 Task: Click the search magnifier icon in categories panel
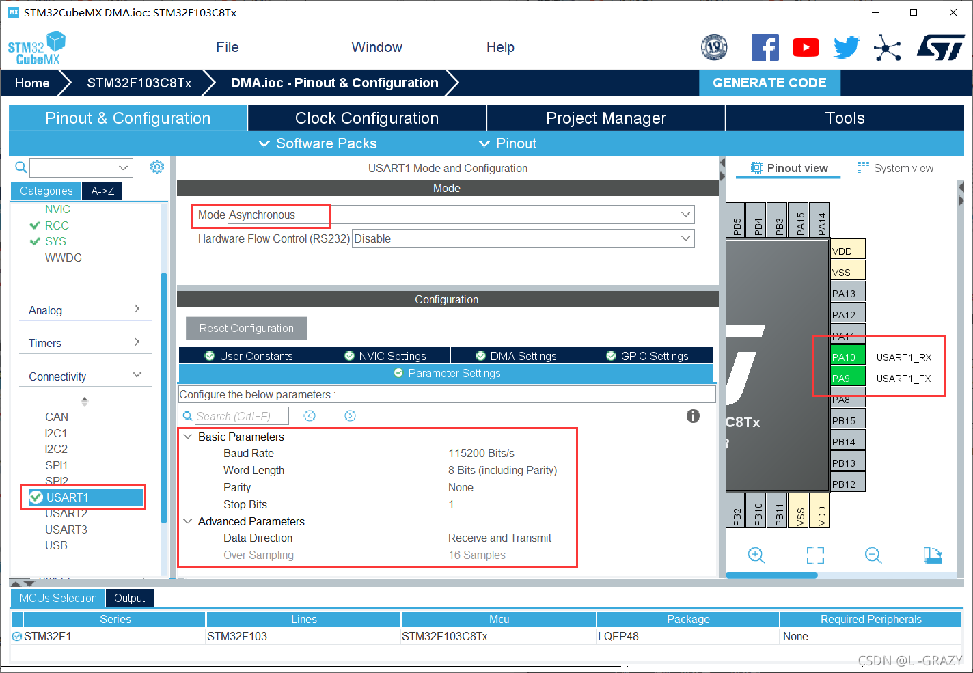[x=21, y=167]
